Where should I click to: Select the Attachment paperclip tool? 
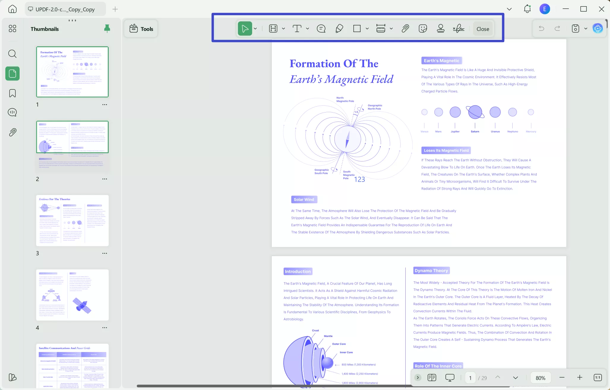click(x=405, y=28)
